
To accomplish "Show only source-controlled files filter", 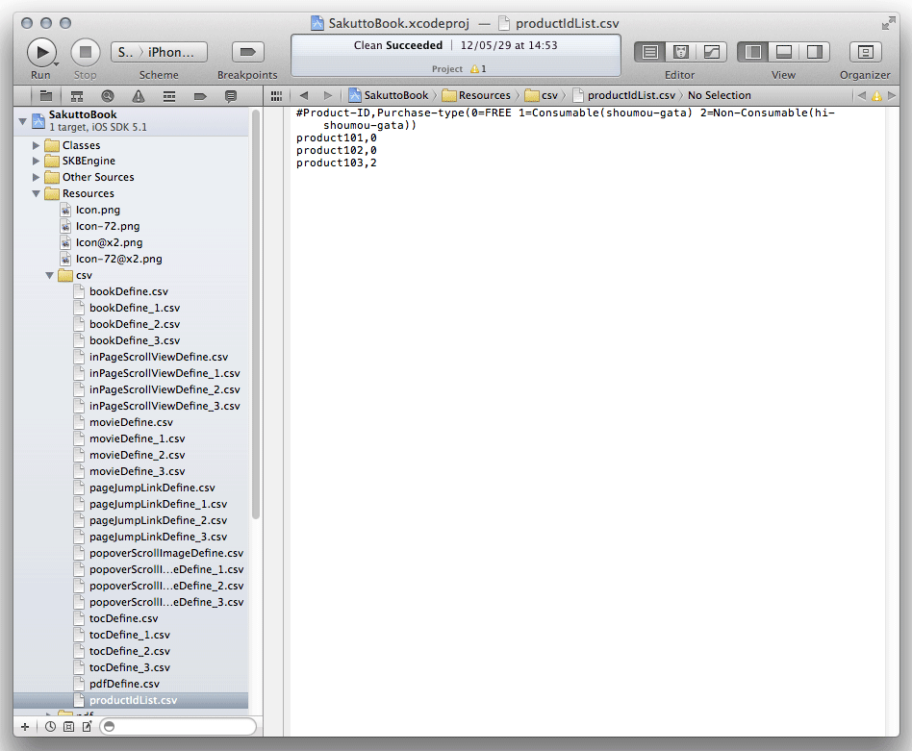I will (x=68, y=727).
